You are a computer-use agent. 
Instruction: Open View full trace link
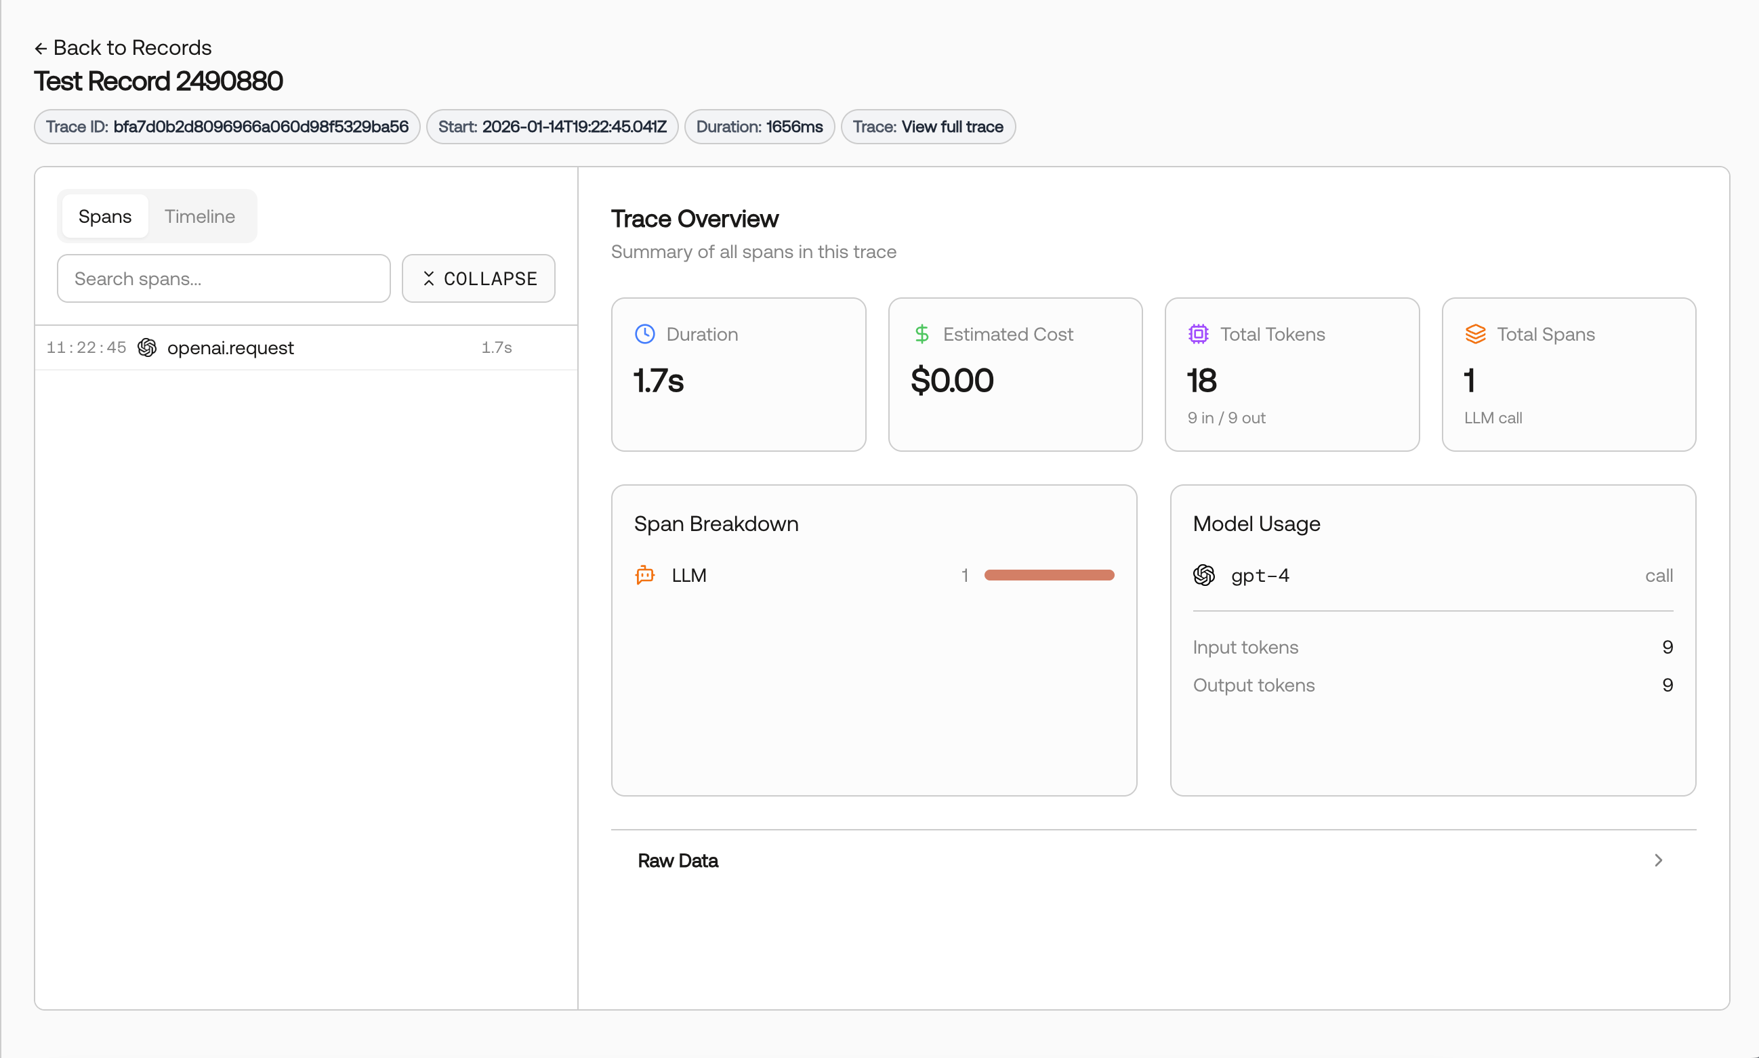(x=952, y=127)
